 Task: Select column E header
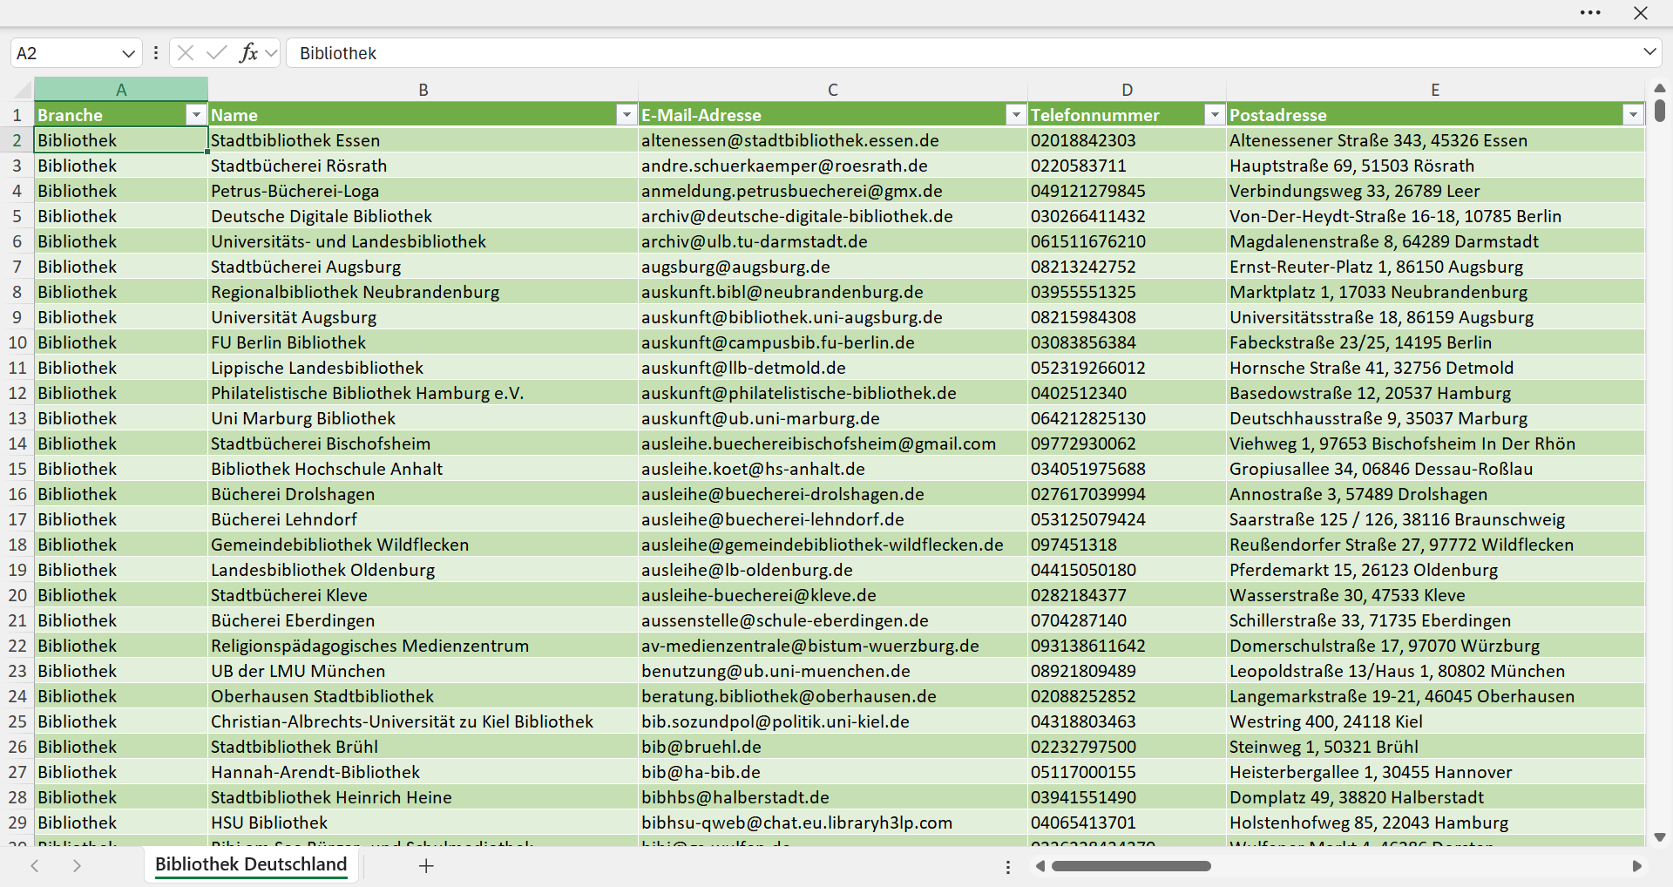[x=1435, y=89]
